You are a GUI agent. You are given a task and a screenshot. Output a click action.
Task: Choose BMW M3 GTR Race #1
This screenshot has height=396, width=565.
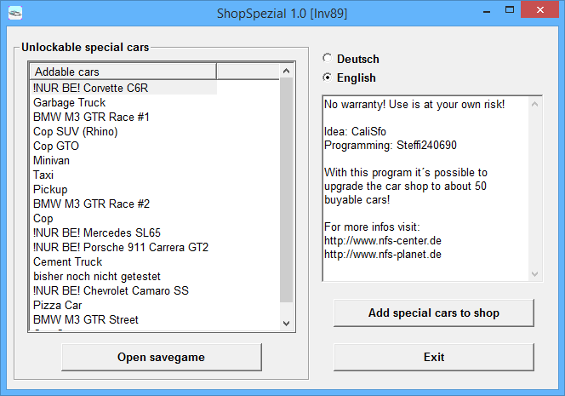(91, 117)
